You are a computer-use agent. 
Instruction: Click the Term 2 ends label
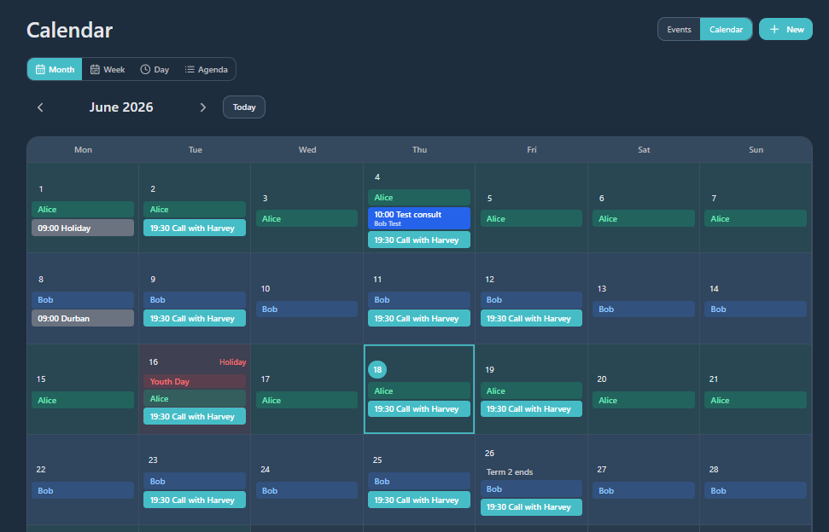click(x=510, y=471)
